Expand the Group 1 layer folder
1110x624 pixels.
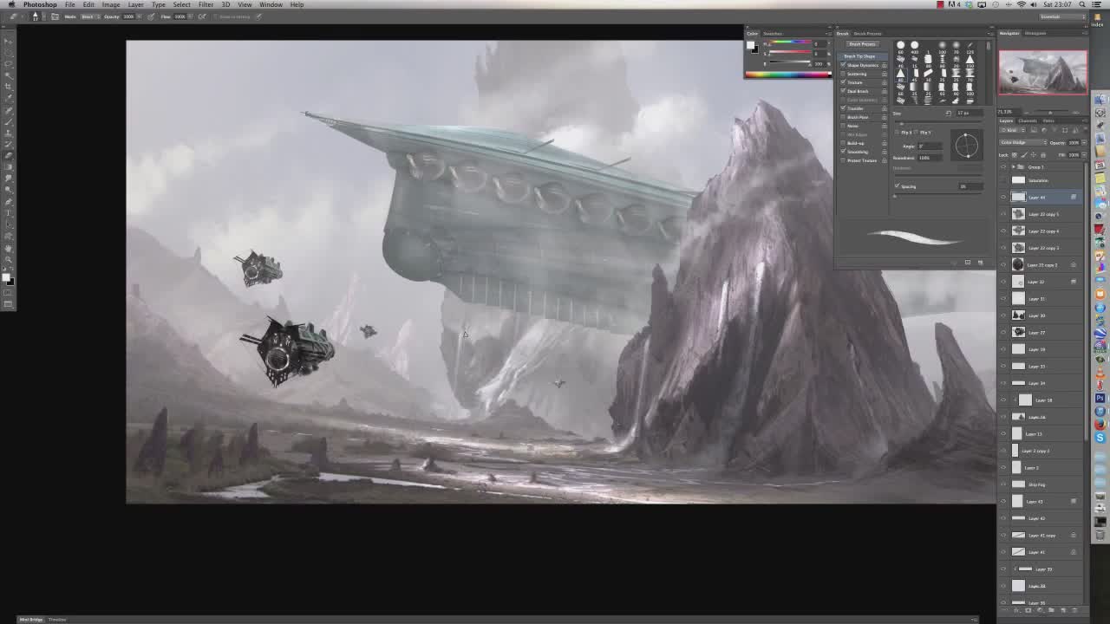1013,166
